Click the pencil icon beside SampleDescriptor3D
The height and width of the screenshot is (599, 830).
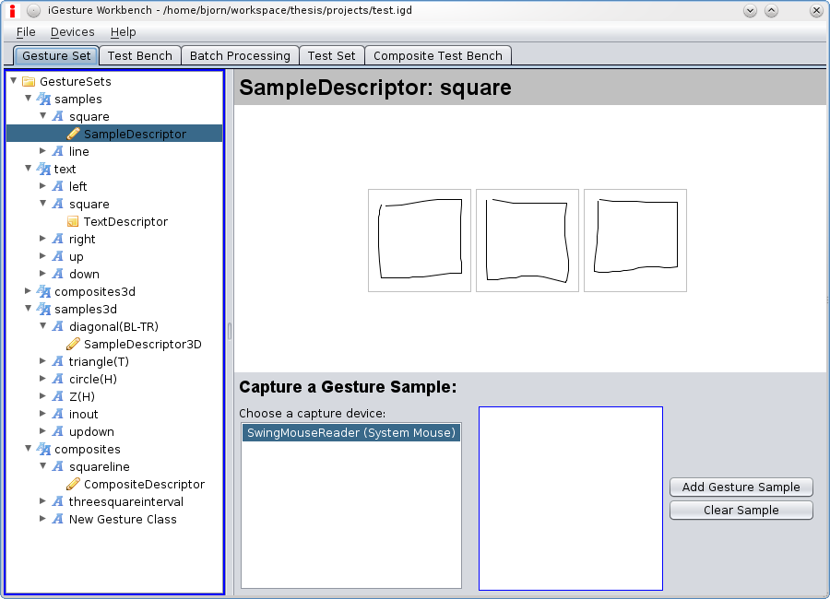pos(74,344)
